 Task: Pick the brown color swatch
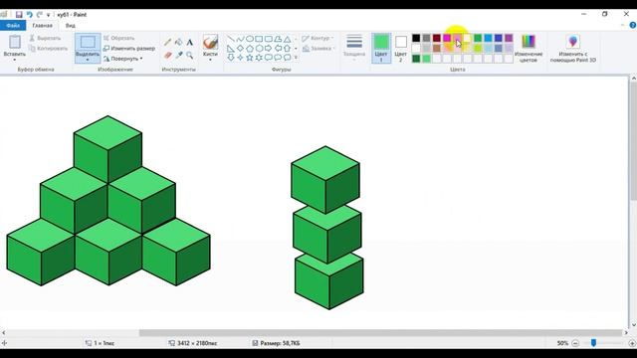tap(437, 49)
